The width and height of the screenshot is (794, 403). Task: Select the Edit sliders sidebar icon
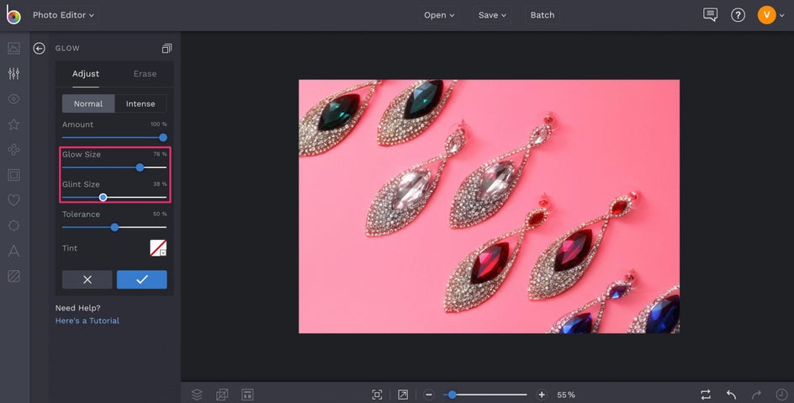click(13, 73)
